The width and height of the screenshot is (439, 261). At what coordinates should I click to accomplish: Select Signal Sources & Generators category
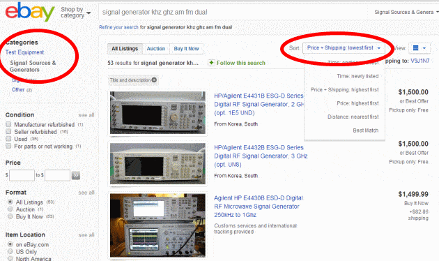(33, 66)
